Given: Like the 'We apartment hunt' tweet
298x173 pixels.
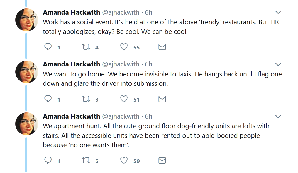Looking at the screenshot, I should pos(124,160).
